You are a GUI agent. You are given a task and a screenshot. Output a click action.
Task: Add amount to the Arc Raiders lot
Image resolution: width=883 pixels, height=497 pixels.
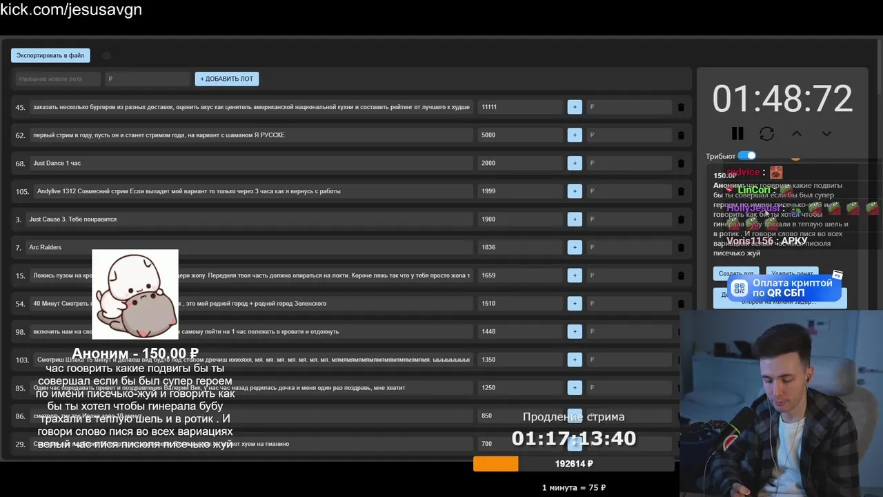point(575,247)
